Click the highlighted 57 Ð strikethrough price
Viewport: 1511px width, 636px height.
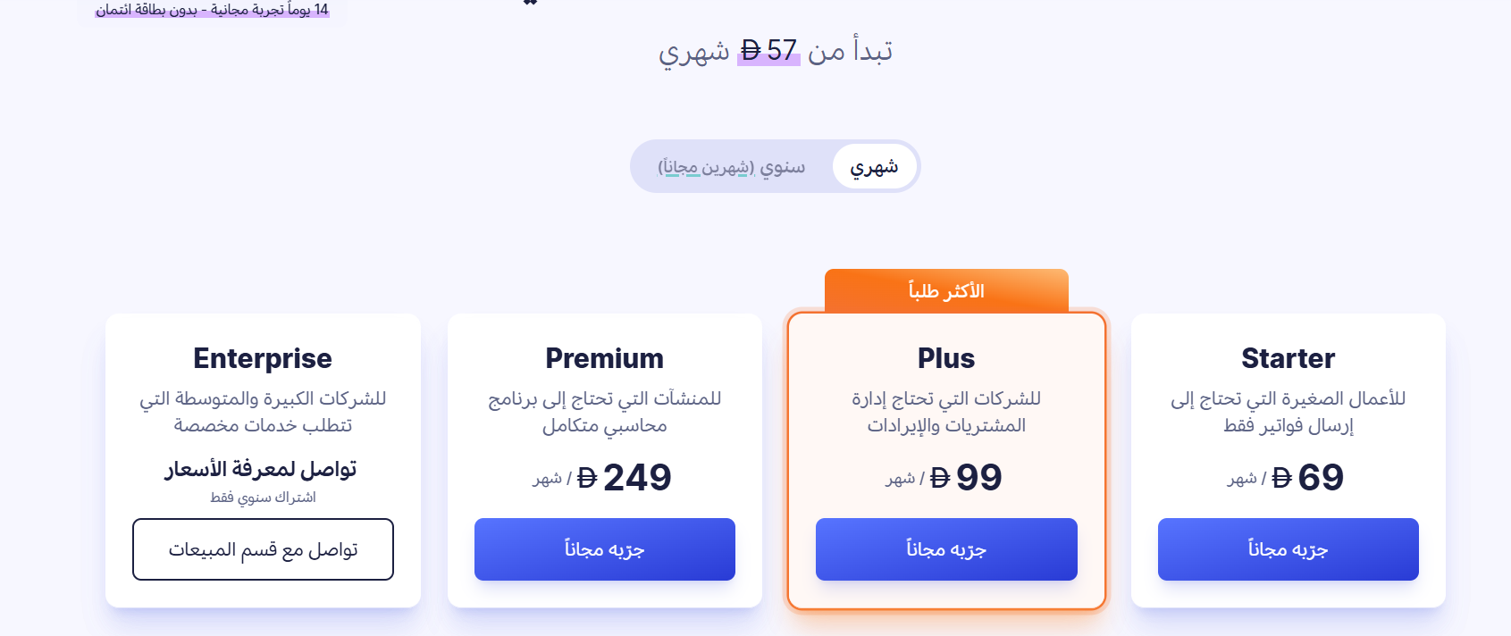[x=768, y=52]
